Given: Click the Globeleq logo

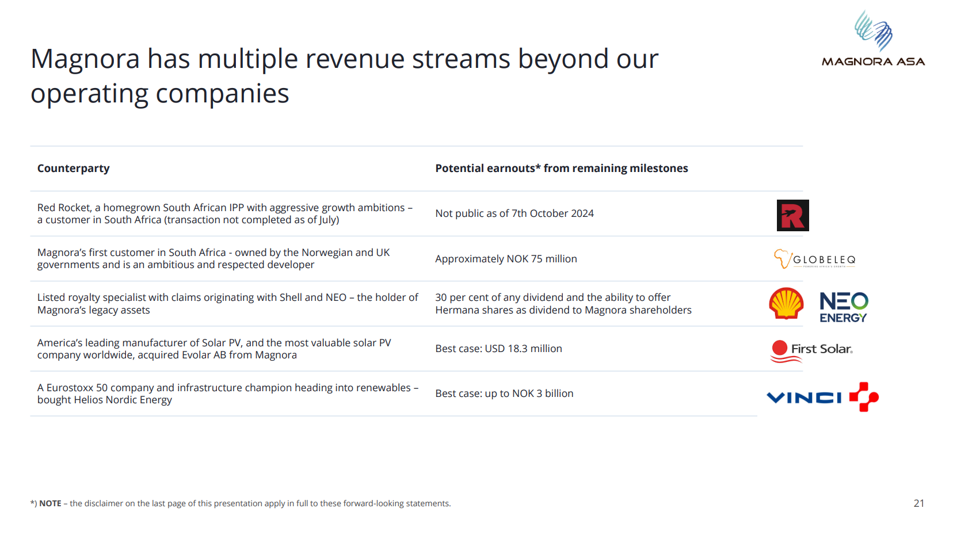Looking at the screenshot, I should (x=814, y=259).
